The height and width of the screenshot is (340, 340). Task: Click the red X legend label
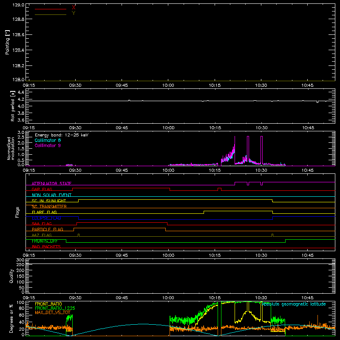point(74,8)
